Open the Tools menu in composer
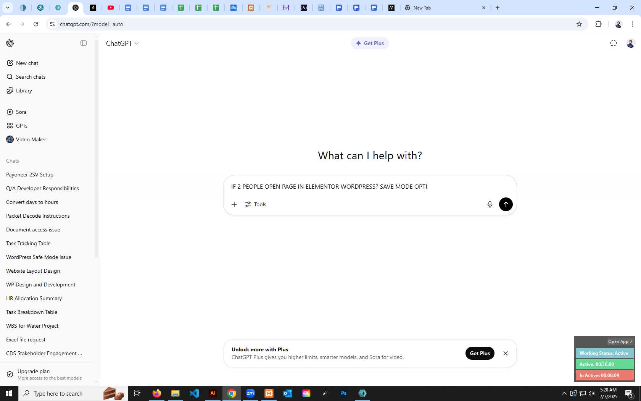 pyautogui.click(x=256, y=204)
